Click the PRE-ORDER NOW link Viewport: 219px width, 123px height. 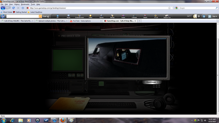[71, 36]
